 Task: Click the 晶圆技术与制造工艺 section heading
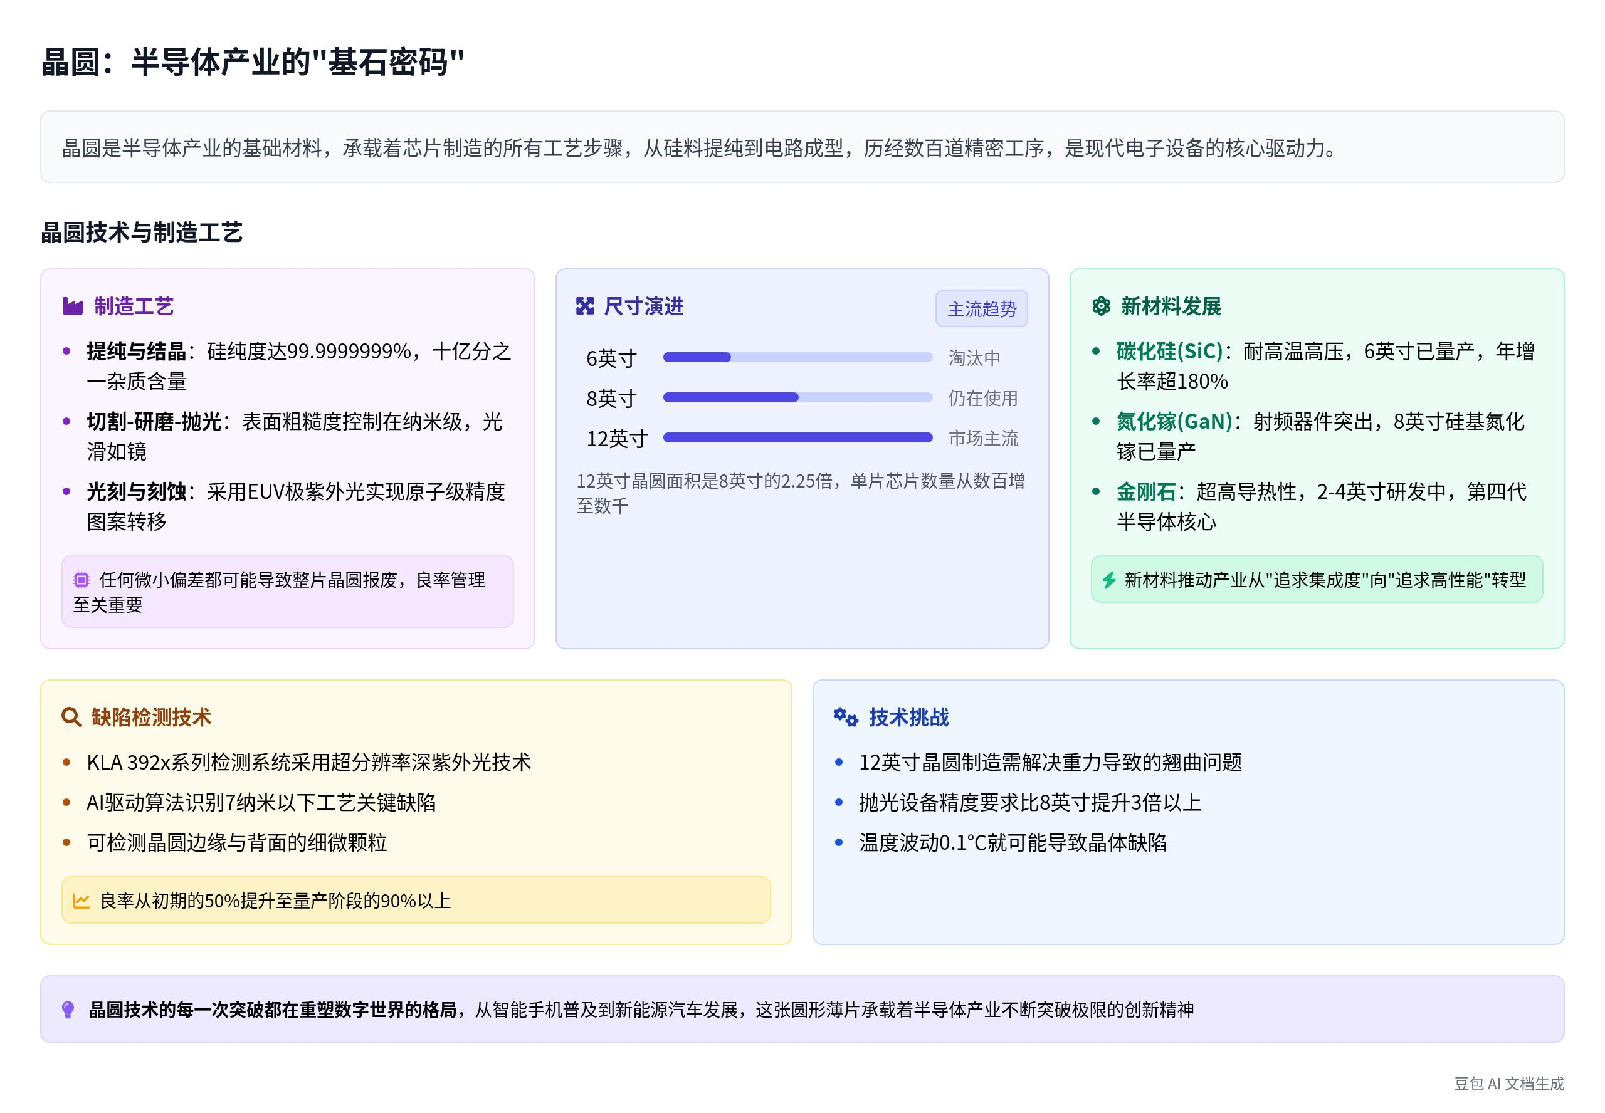(x=142, y=233)
